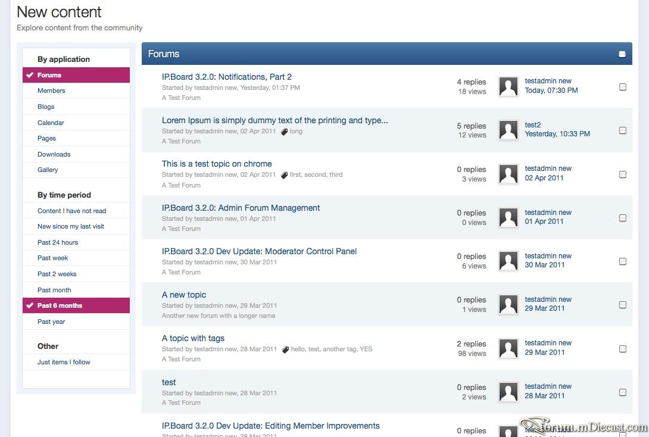649x437 pixels.
Task: Open 'Dev Update: Moderator Control Panel' topic
Action: pyautogui.click(x=259, y=251)
